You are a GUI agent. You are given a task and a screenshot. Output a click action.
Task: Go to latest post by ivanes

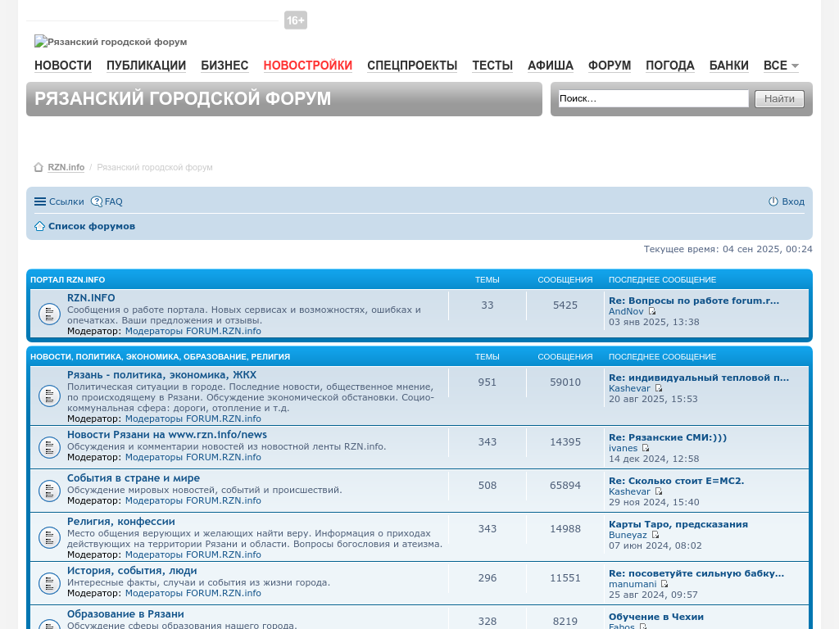(646, 448)
